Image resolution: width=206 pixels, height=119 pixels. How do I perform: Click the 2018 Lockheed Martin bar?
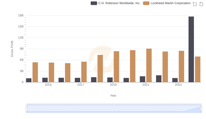(100, 69)
